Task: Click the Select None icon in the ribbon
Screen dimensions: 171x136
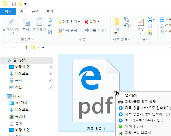Action: (x=162, y=26)
